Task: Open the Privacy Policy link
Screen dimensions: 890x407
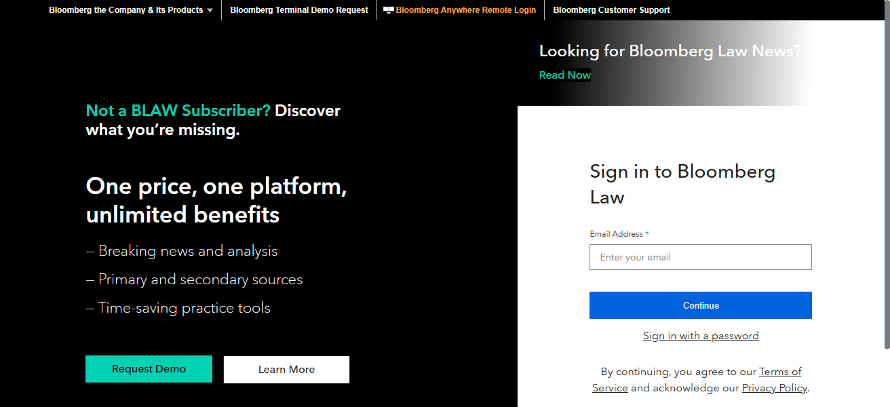Action: 774,388
